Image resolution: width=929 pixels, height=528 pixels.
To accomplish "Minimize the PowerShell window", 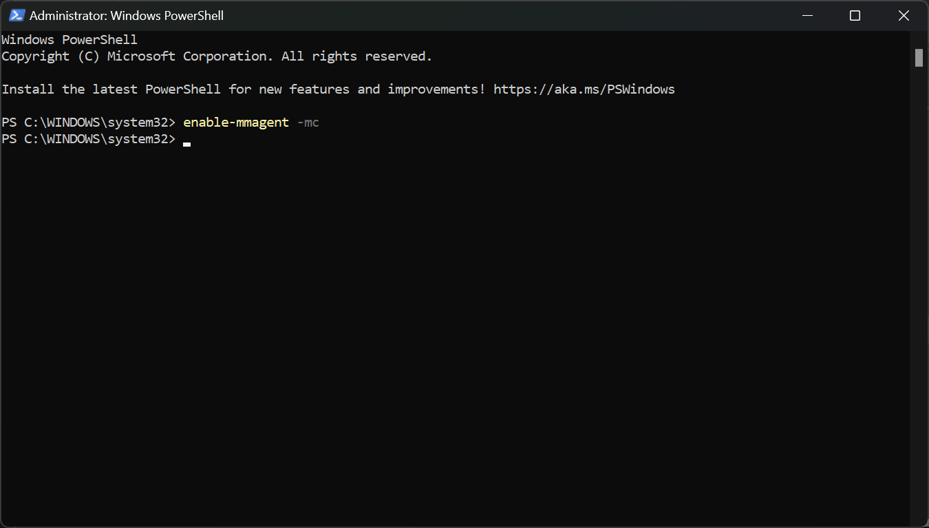I will pyautogui.click(x=806, y=15).
